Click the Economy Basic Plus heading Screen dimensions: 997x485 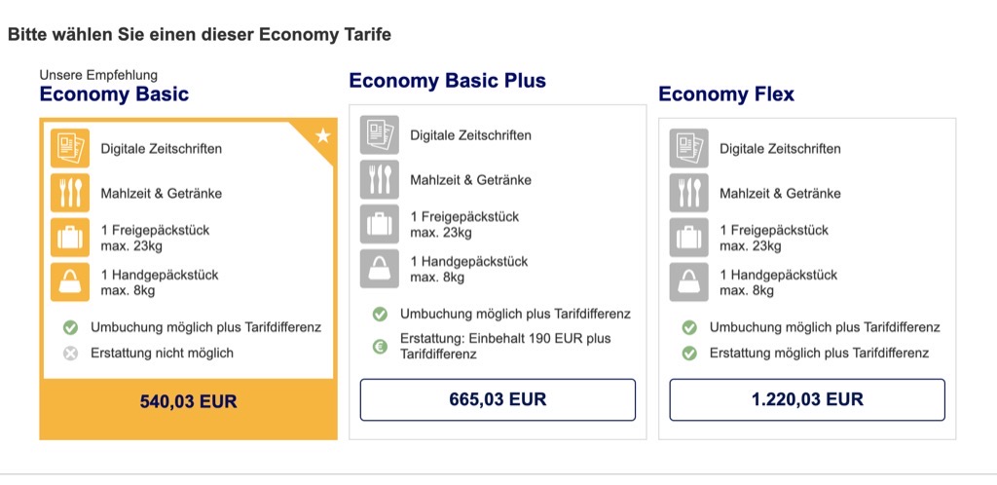pyautogui.click(x=448, y=81)
